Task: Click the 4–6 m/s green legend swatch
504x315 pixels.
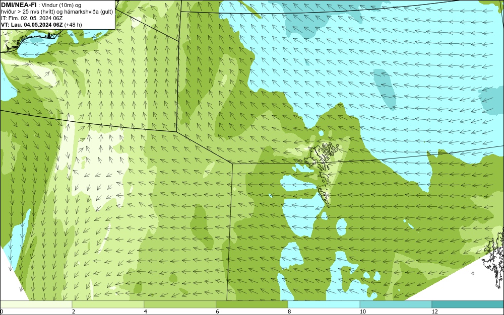Action: point(180,304)
